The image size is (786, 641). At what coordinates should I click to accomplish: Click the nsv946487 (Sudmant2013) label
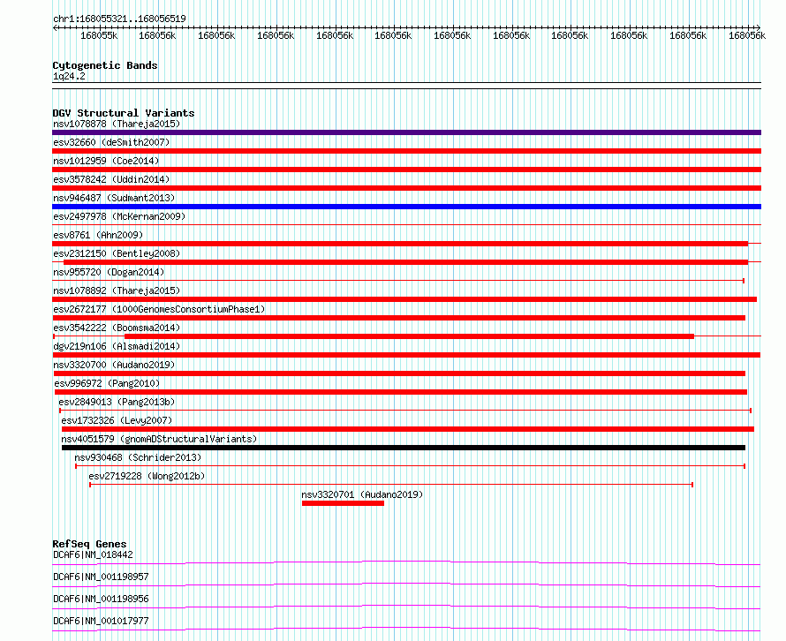114,198
